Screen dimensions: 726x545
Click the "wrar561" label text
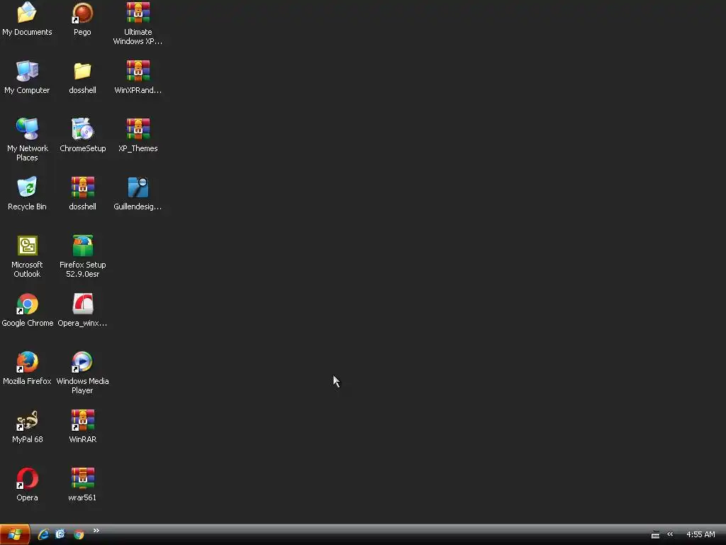click(82, 497)
